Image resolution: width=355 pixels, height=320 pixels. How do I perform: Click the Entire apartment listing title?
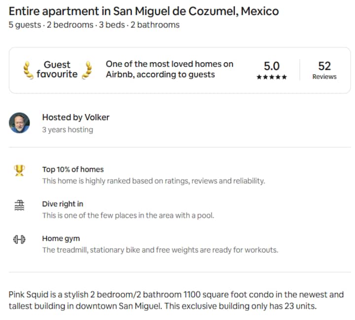coord(143,11)
